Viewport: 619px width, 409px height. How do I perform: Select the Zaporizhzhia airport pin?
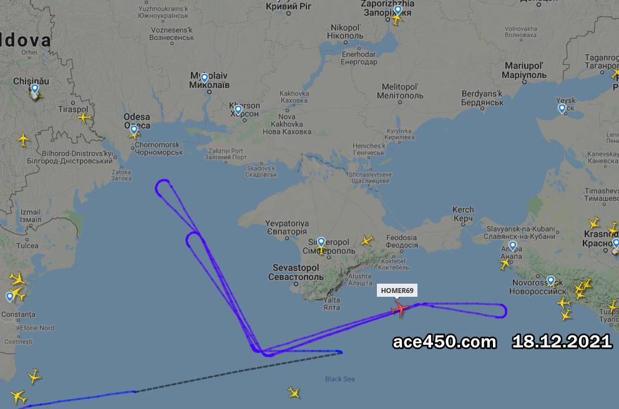tap(398, 10)
